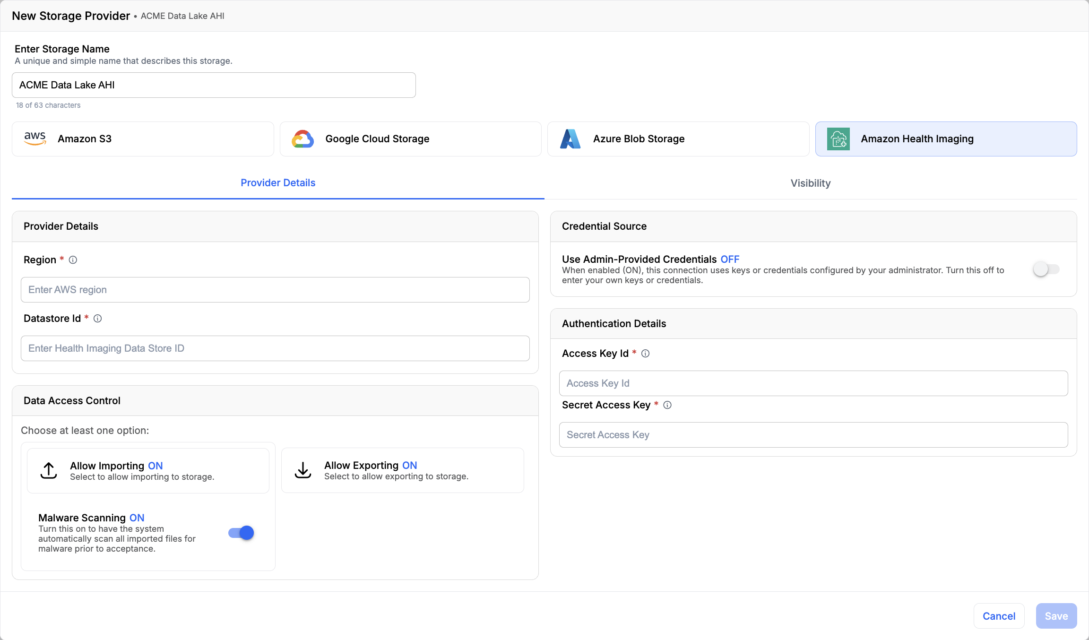Viewport: 1089px width, 640px height.
Task: Open the Access Key Id info icon
Action: click(x=645, y=354)
